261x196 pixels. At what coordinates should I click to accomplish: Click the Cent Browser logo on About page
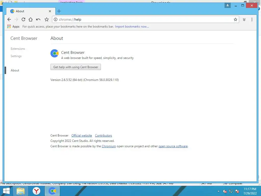point(55,53)
